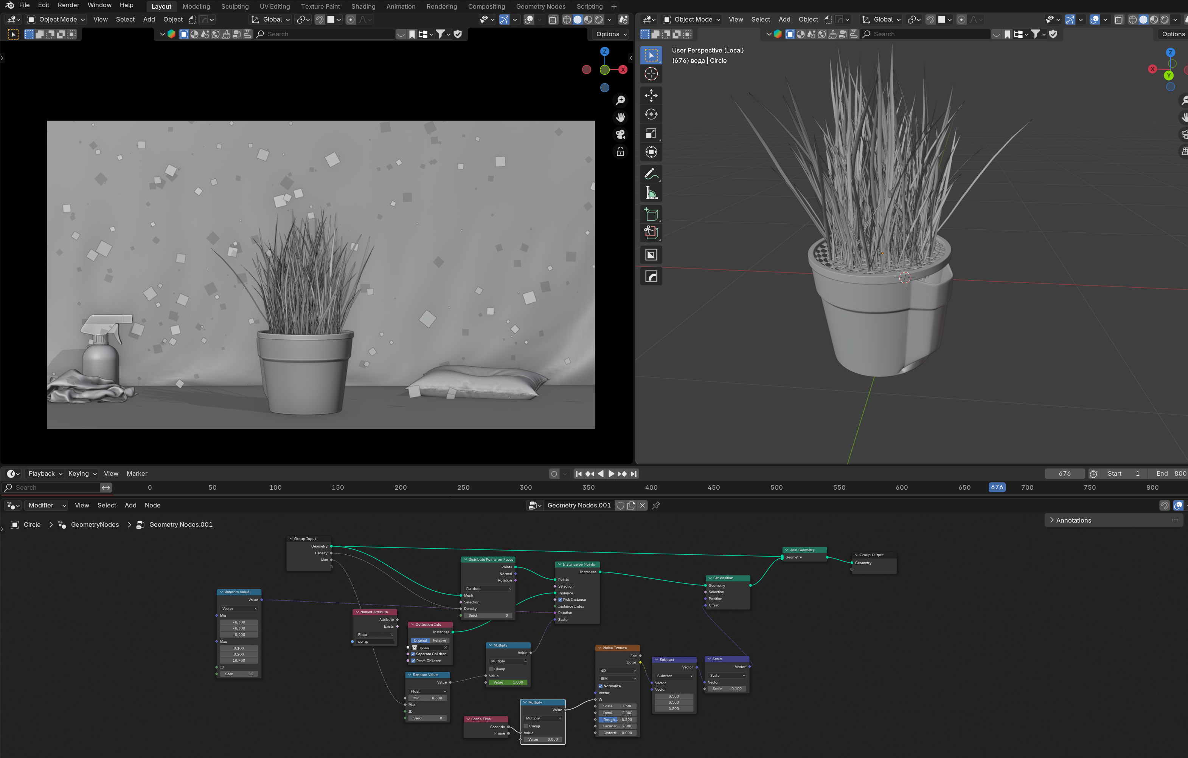
Task: Open the Render menu
Action: pos(68,5)
